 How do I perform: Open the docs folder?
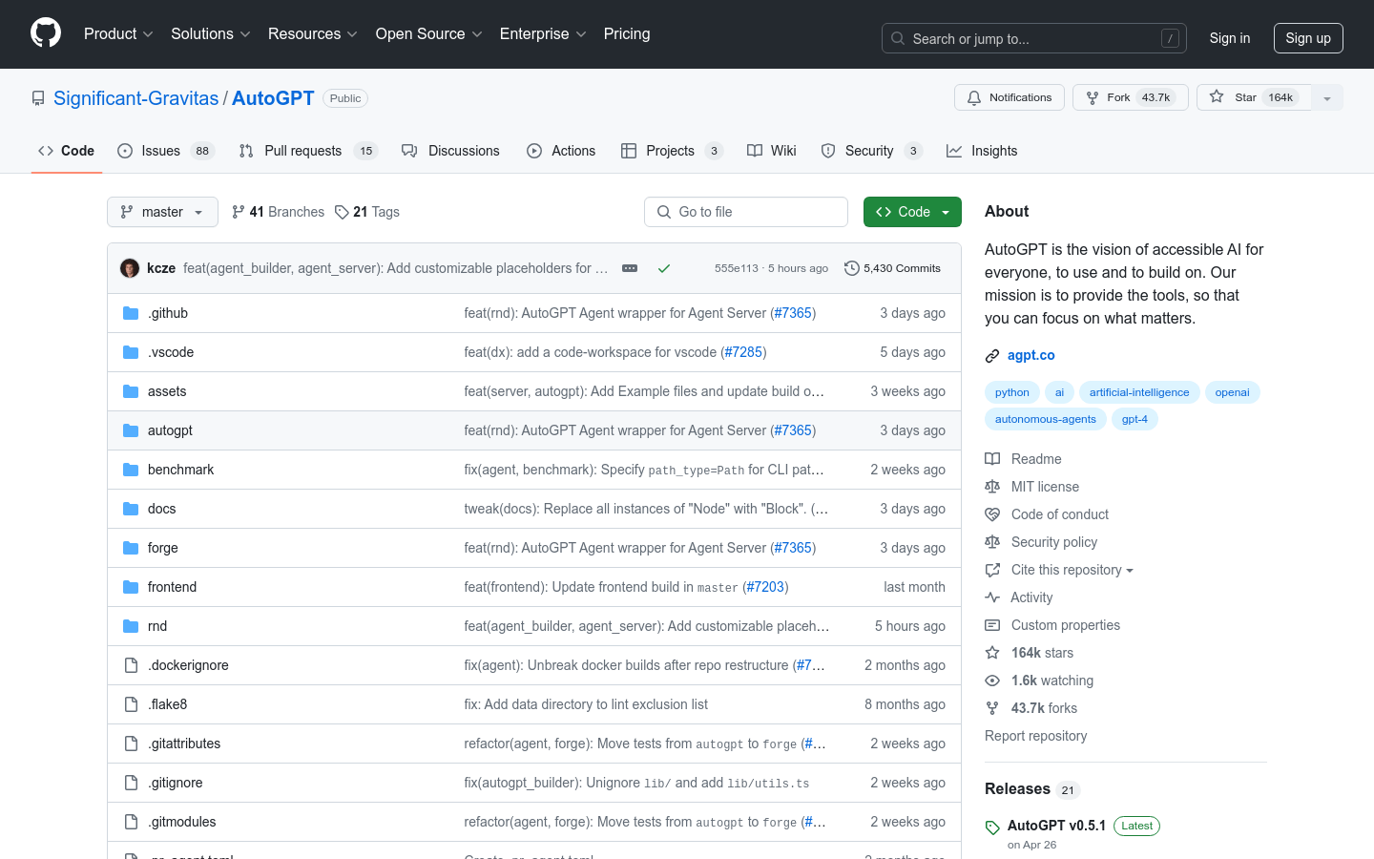pyautogui.click(x=162, y=509)
